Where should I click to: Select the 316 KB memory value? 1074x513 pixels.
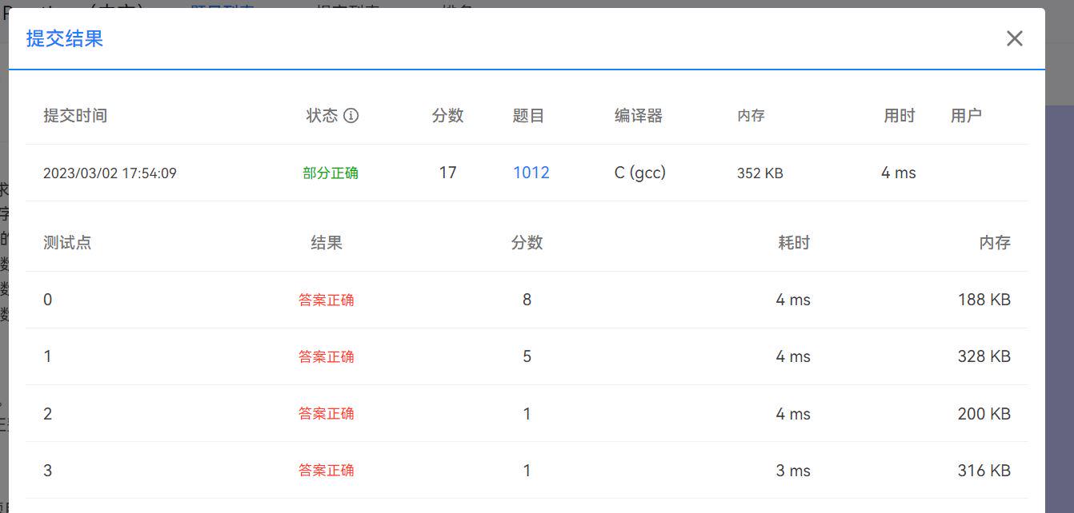(984, 471)
